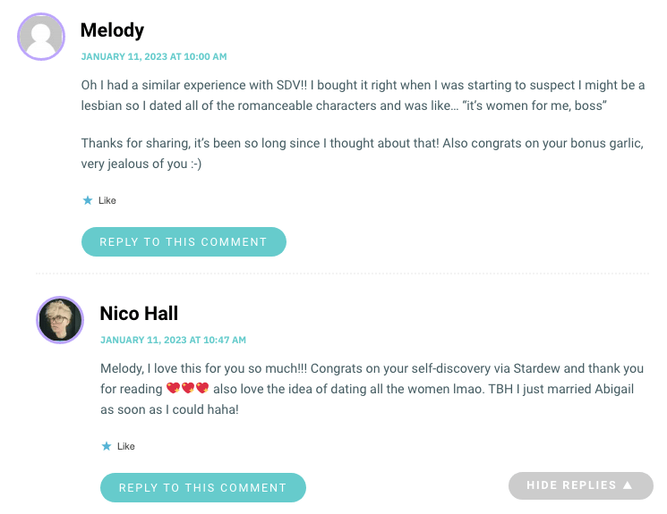Reply to Melody's comment using the teal button
The width and height of the screenshot is (667, 514).
pyautogui.click(x=184, y=241)
